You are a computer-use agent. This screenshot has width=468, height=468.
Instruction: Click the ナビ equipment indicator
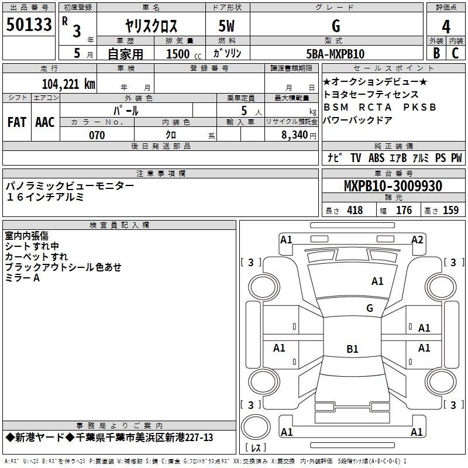335,158
